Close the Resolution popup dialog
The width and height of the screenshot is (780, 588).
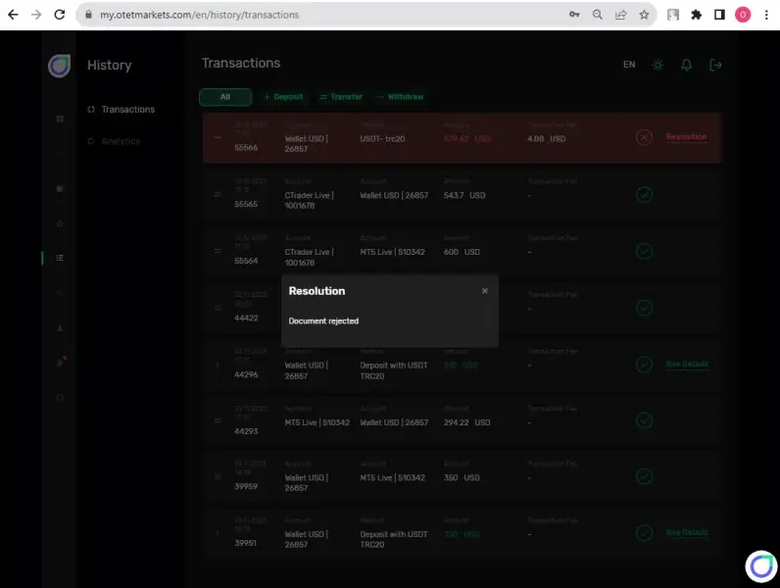pos(484,291)
